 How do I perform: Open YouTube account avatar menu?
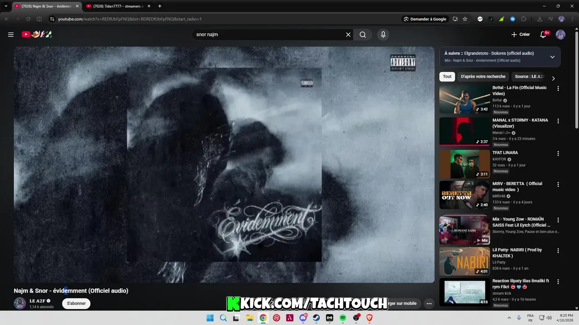[x=560, y=35]
